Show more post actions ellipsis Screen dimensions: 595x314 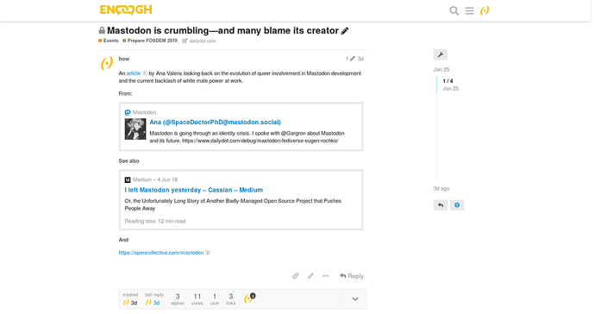click(326, 276)
